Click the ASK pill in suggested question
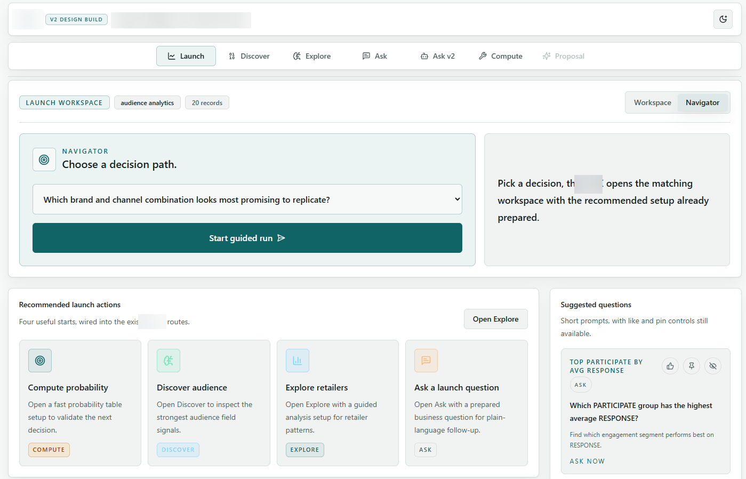Viewport: 746px width, 479px height. click(x=581, y=385)
